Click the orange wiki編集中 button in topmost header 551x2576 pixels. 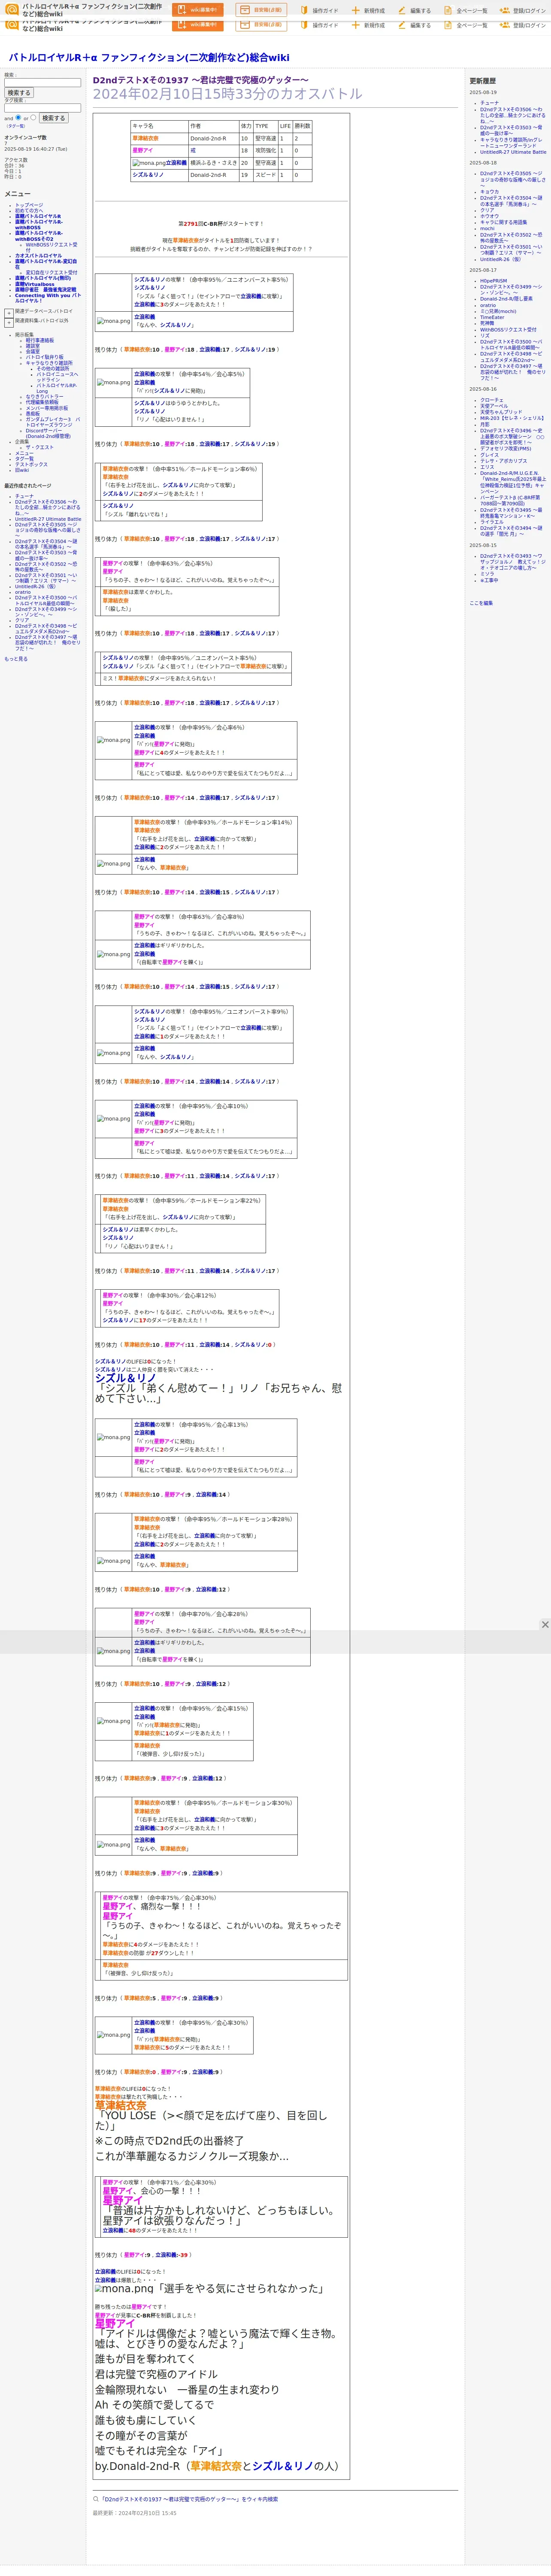[x=198, y=10]
